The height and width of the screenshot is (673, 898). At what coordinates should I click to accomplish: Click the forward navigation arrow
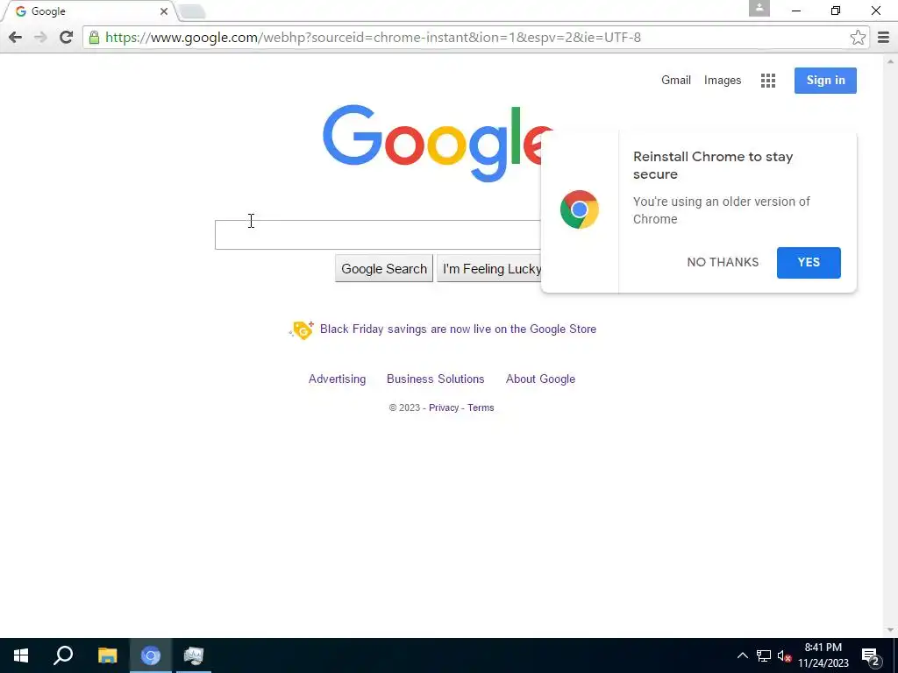[x=40, y=38]
